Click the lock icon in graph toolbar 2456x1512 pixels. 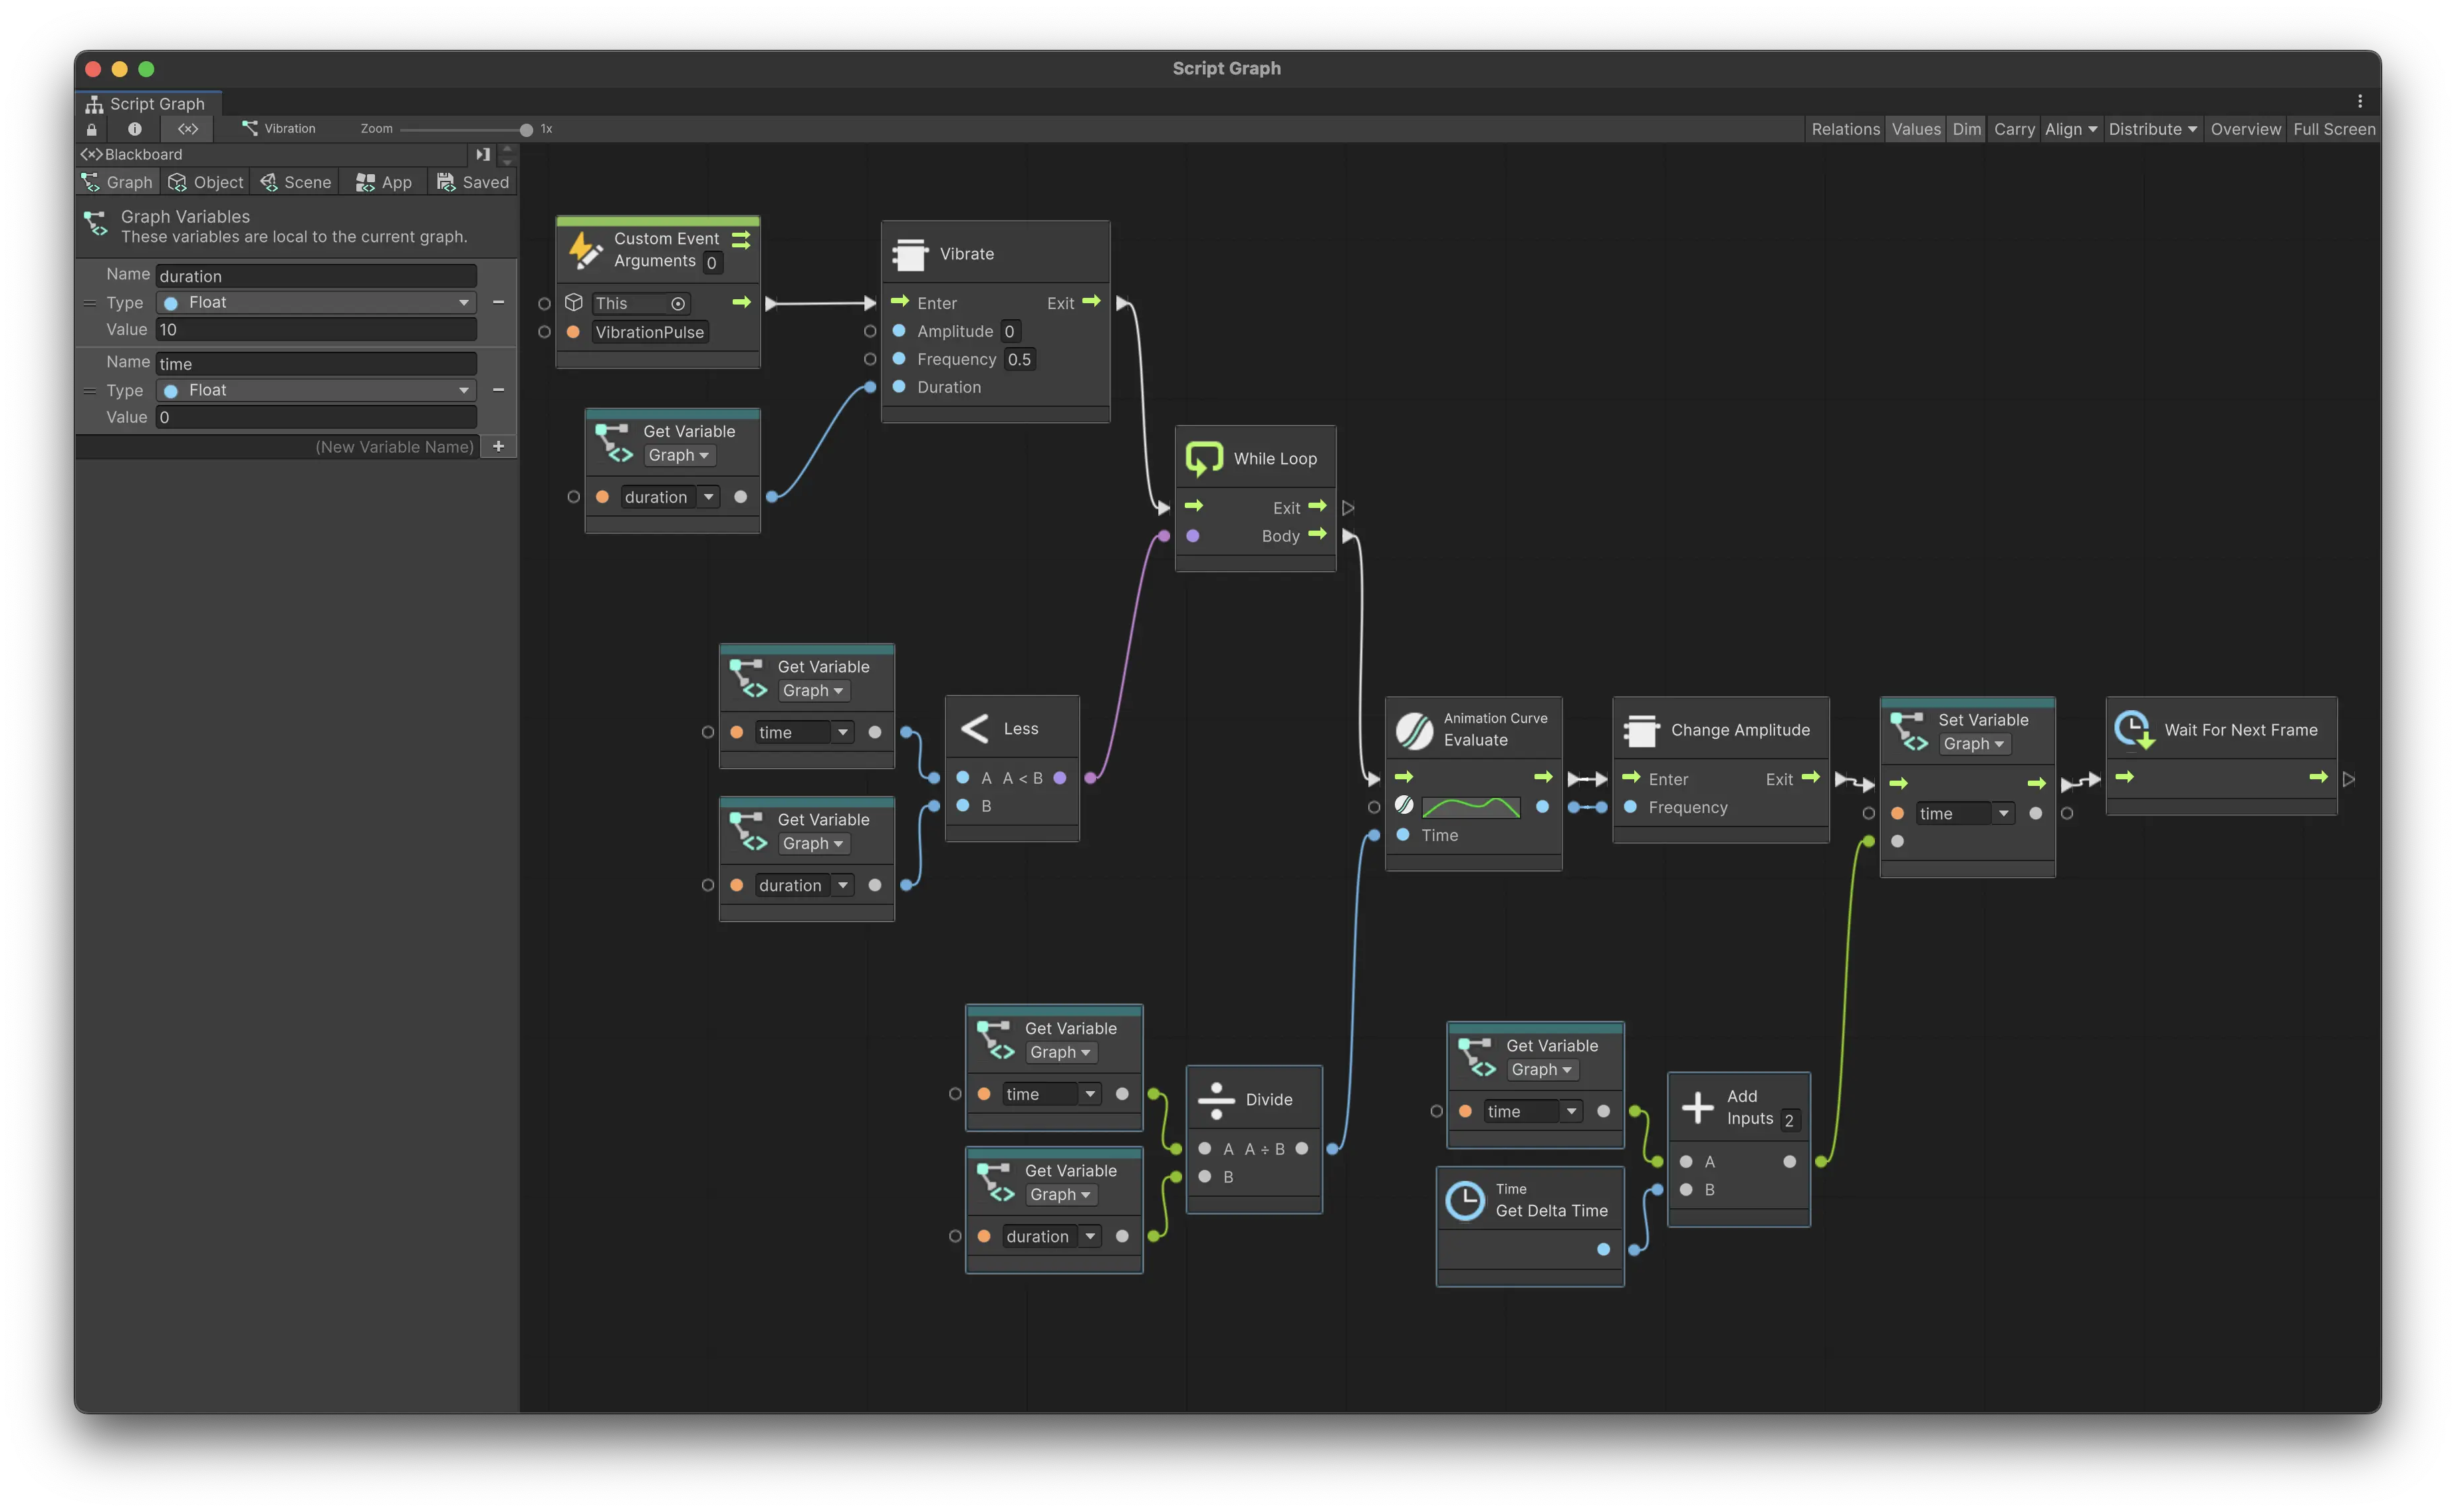(92, 129)
